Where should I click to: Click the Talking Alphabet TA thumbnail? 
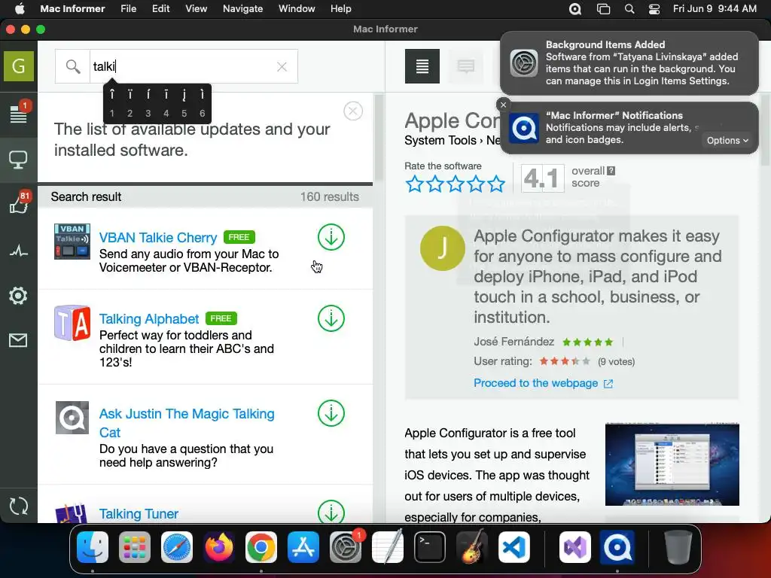pos(72,323)
